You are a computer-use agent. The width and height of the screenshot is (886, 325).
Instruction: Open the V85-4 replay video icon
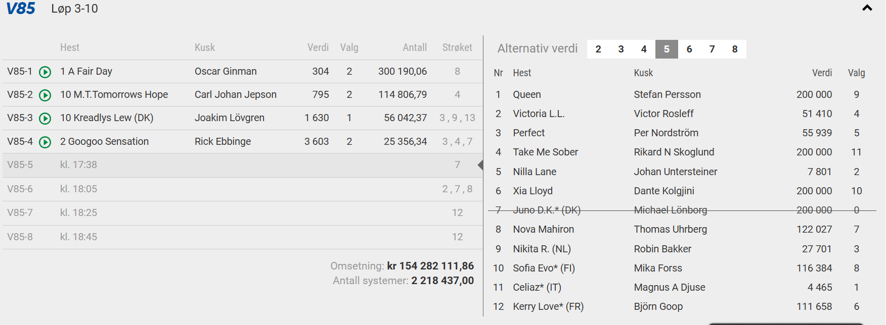click(45, 142)
